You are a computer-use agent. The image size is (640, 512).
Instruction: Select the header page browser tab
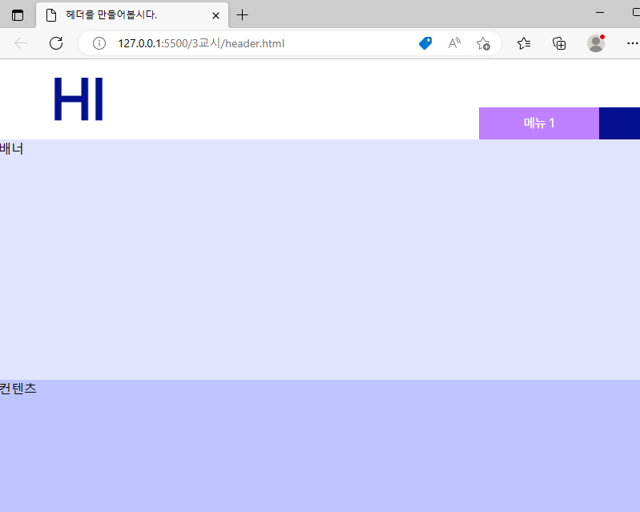coord(132,15)
